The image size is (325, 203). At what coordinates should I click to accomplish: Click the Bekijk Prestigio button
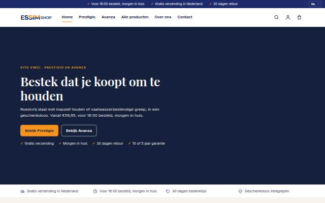(40, 131)
